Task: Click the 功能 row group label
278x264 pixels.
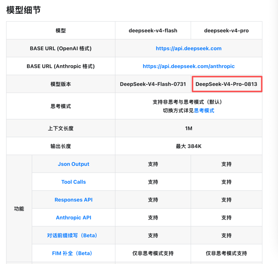Action: click(x=19, y=209)
